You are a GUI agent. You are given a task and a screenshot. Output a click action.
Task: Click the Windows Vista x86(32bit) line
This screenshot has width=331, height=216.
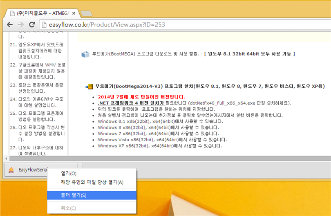[162, 140]
